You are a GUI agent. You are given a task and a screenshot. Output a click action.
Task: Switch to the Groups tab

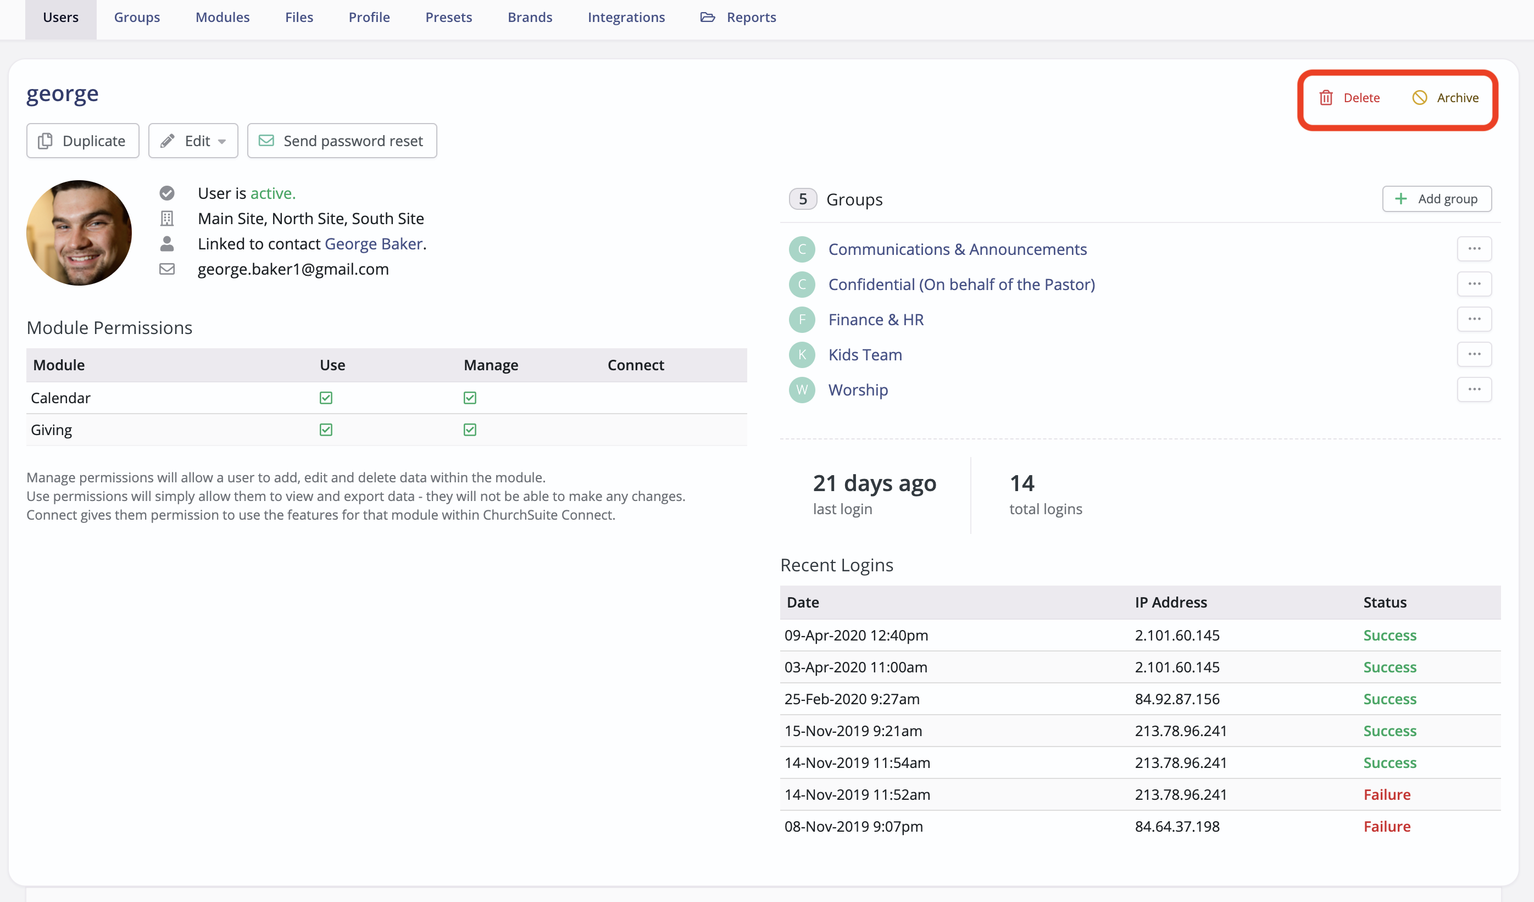pyautogui.click(x=137, y=17)
